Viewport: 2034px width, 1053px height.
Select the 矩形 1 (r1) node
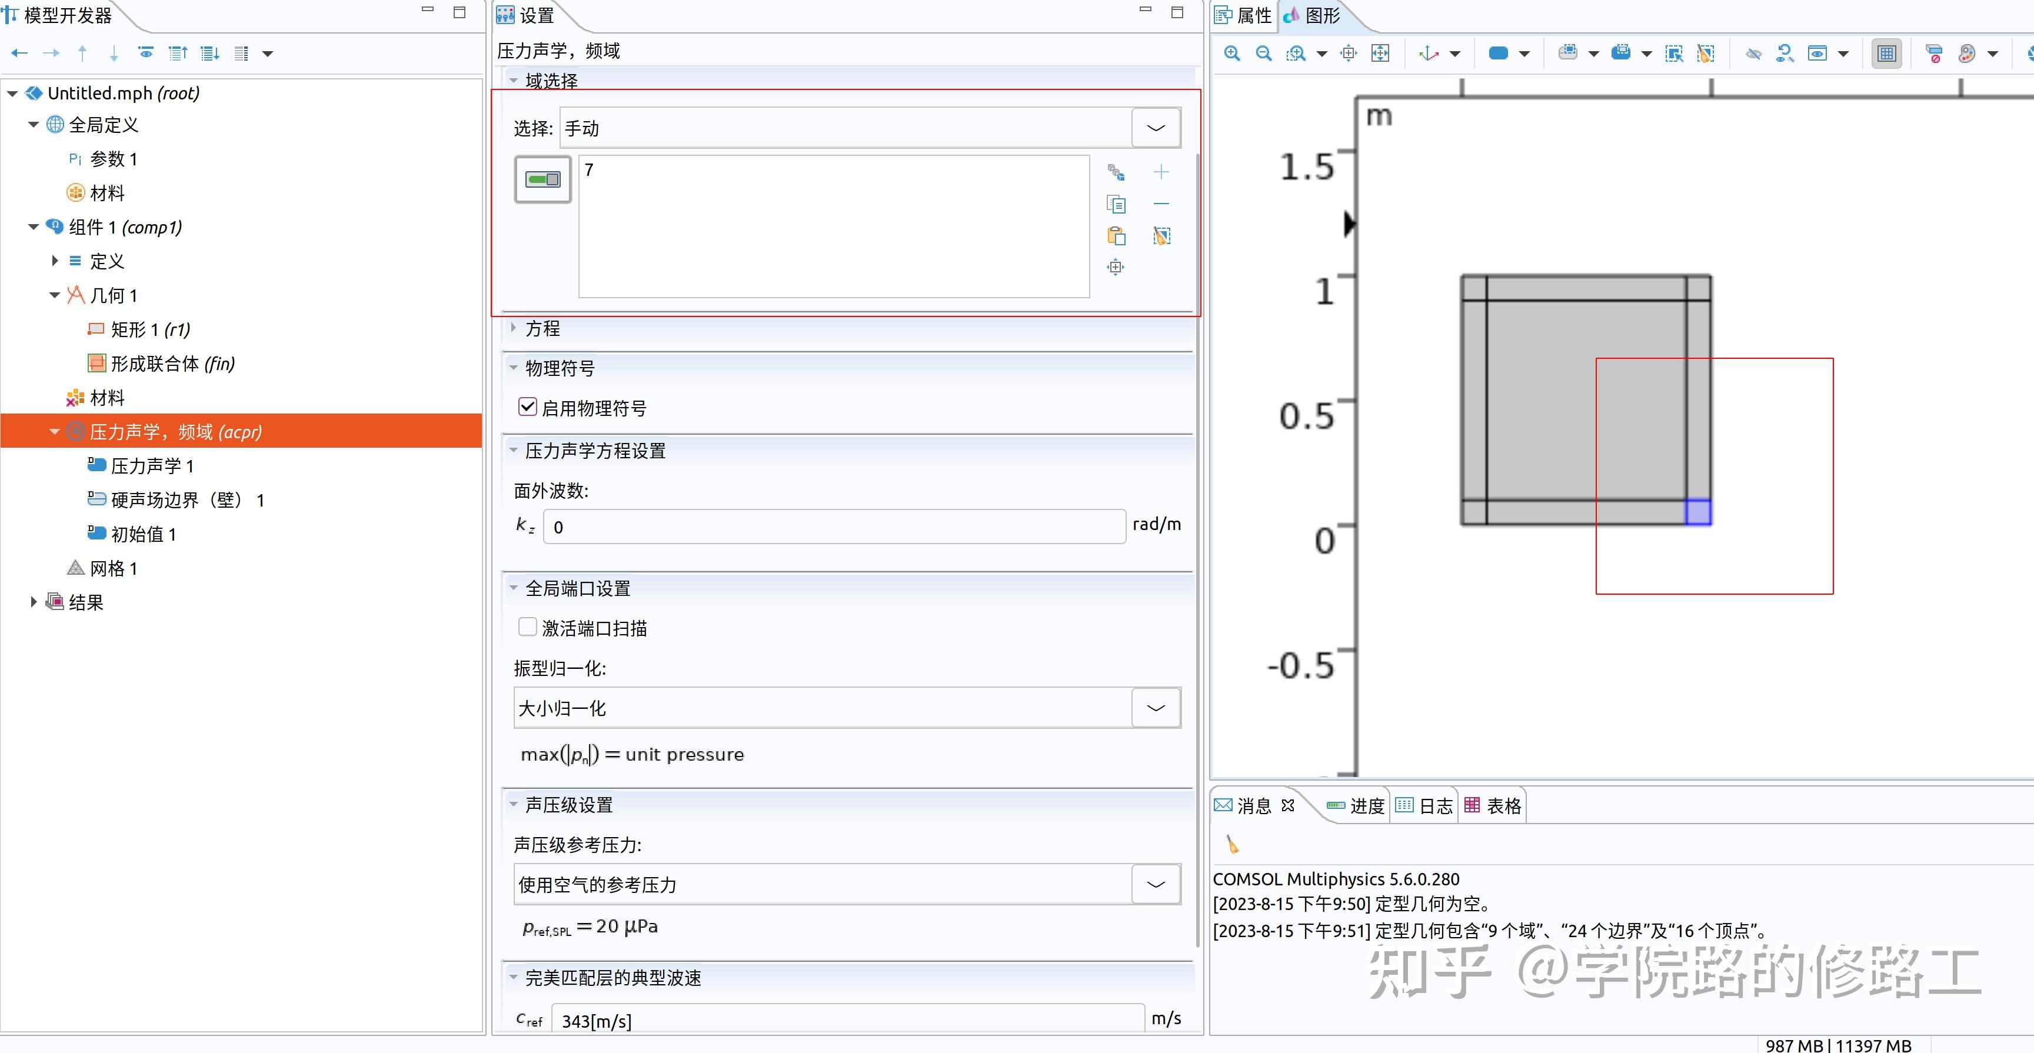138,329
